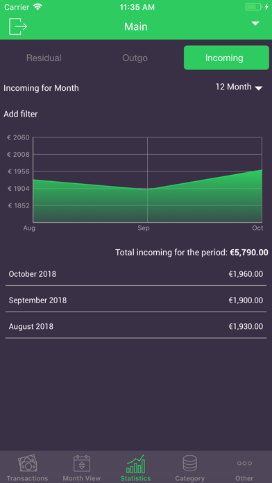Image resolution: width=272 pixels, height=483 pixels.
Task: Open the 12 Month period dropdown
Action: point(239,87)
